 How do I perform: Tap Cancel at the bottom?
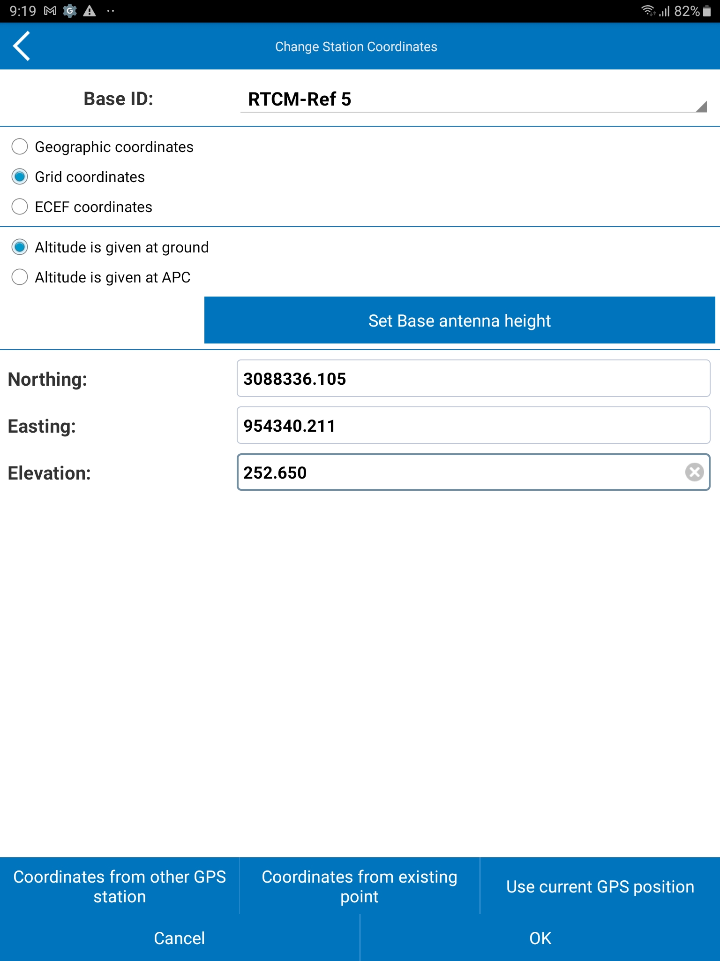[x=180, y=938]
